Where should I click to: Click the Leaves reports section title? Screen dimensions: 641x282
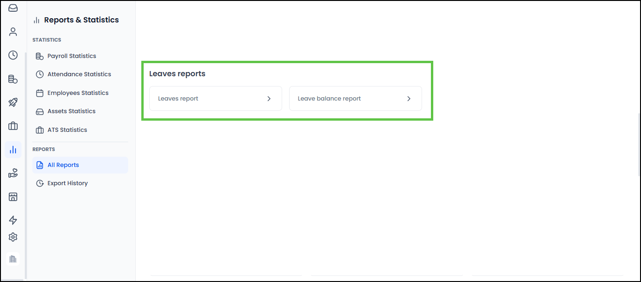[177, 73]
